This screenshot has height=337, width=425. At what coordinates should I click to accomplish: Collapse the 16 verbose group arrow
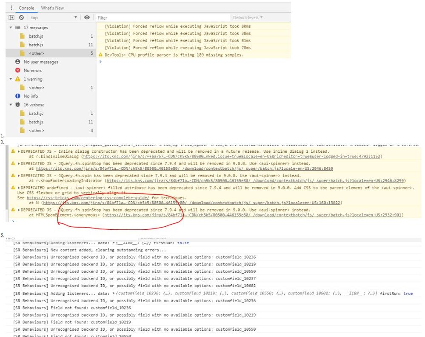point(11,105)
